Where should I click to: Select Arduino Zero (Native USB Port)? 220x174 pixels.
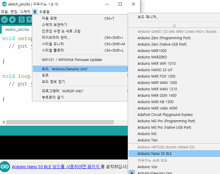pos(174,44)
